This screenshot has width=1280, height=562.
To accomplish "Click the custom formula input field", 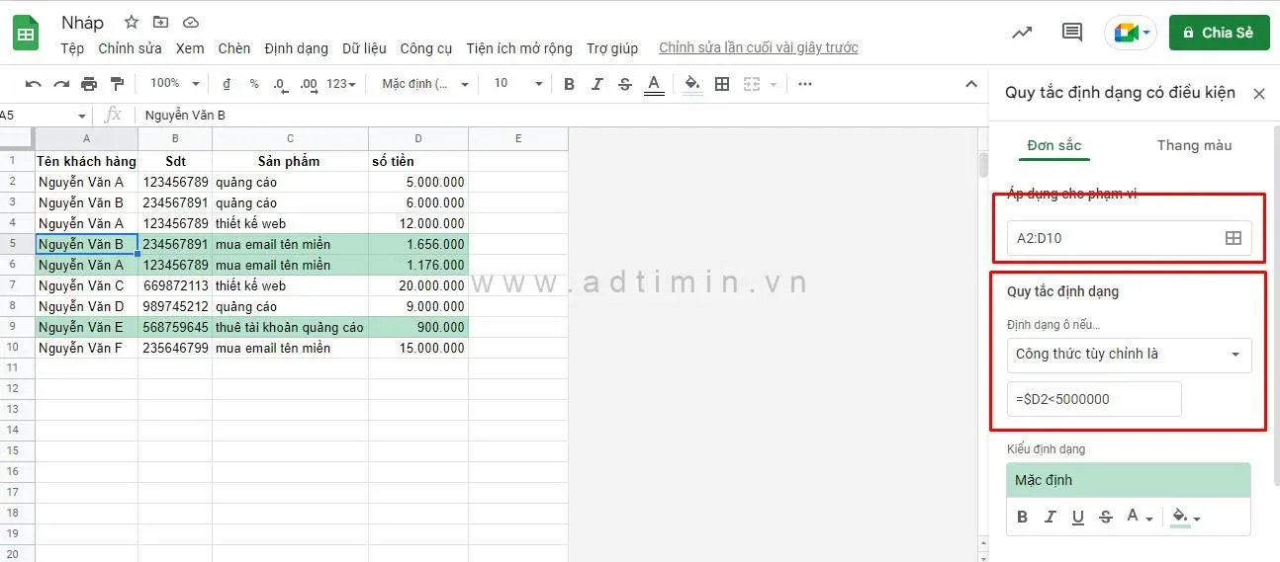I will coord(1093,399).
